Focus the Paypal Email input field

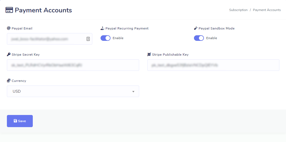45,39
